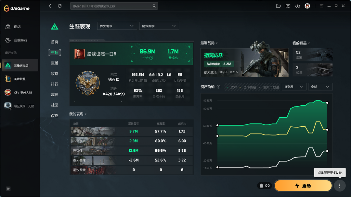Open the 烽火地带 mode dropdown
The height and width of the screenshot is (197, 351).
pos(117,26)
